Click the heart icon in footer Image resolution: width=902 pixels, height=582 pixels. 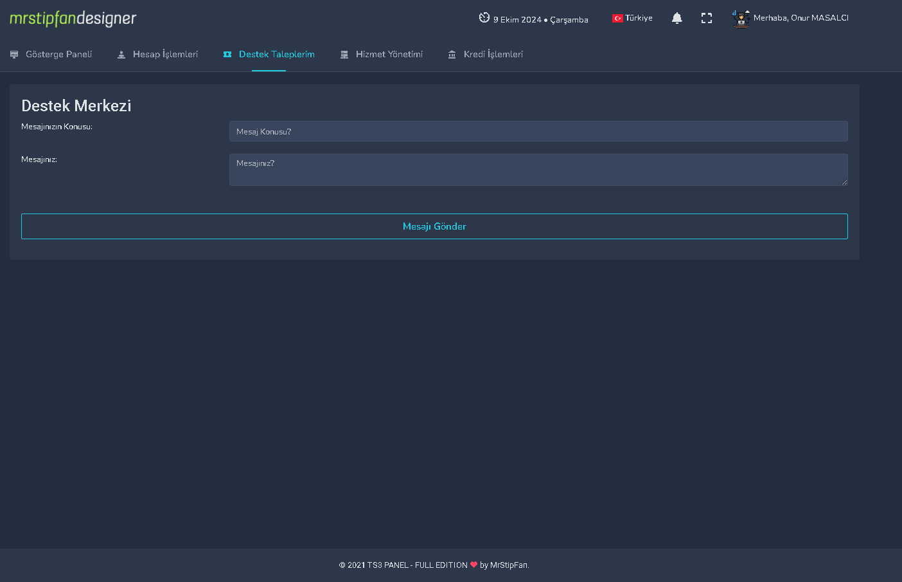[474, 565]
